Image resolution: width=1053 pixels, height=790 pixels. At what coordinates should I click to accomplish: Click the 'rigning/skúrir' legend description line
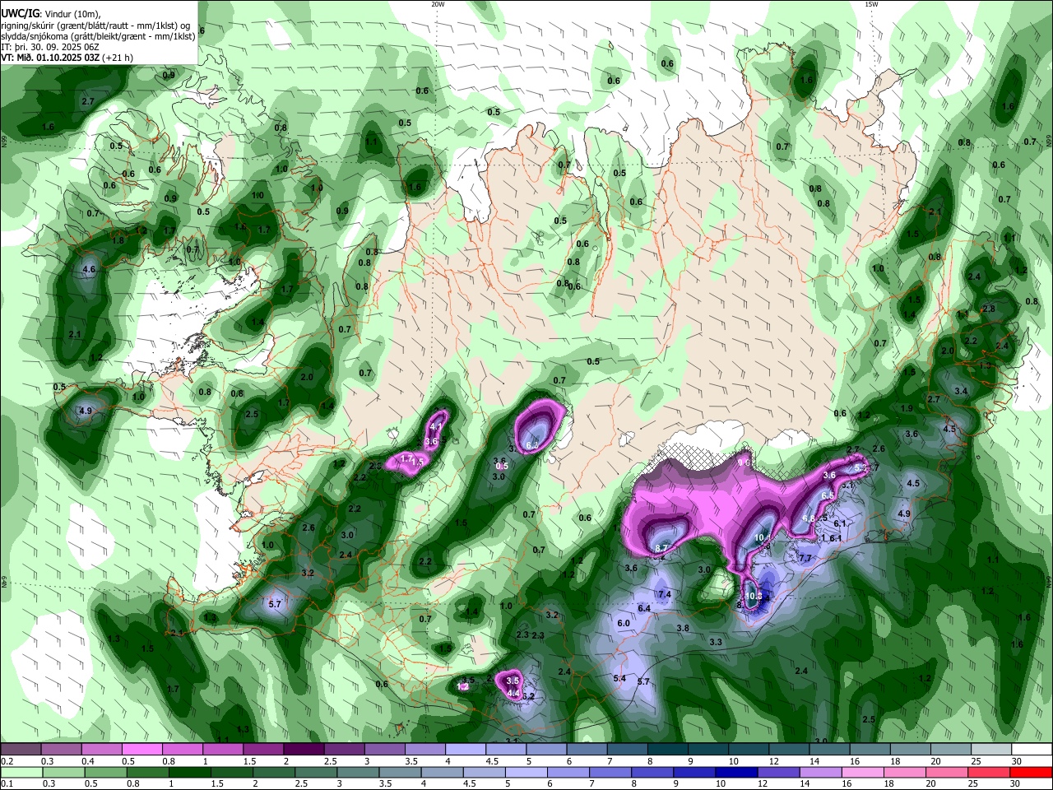pyautogui.click(x=97, y=25)
